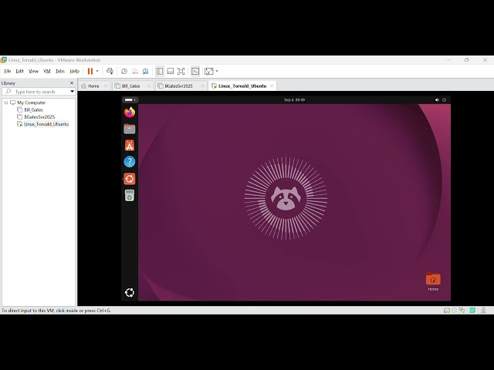Open the Edit menu
The height and width of the screenshot is (370, 494).
point(19,71)
